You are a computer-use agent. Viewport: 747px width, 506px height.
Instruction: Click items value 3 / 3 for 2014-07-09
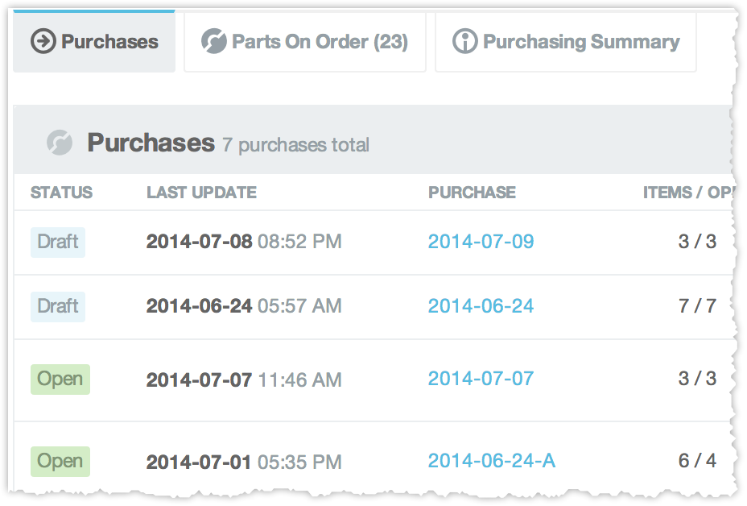pos(697,241)
